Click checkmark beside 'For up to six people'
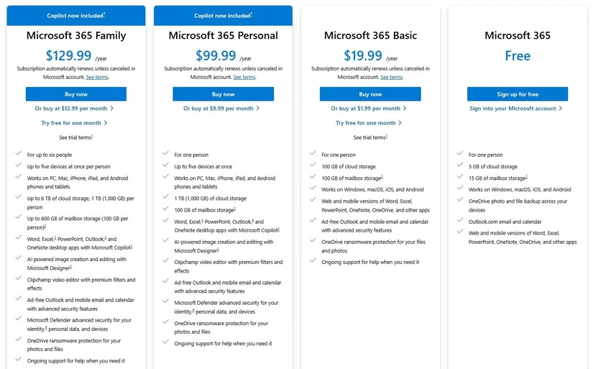The height and width of the screenshot is (369, 593). tap(17, 154)
